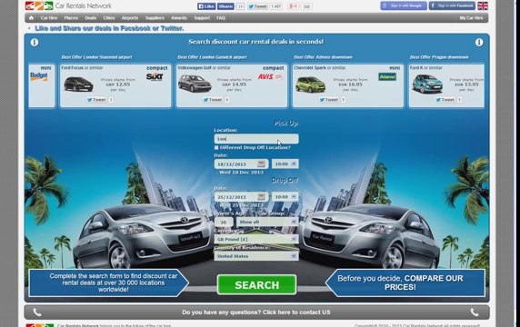Click the drop-off date field 25/12/2013
This screenshot has width=520, height=327.
(241, 197)
